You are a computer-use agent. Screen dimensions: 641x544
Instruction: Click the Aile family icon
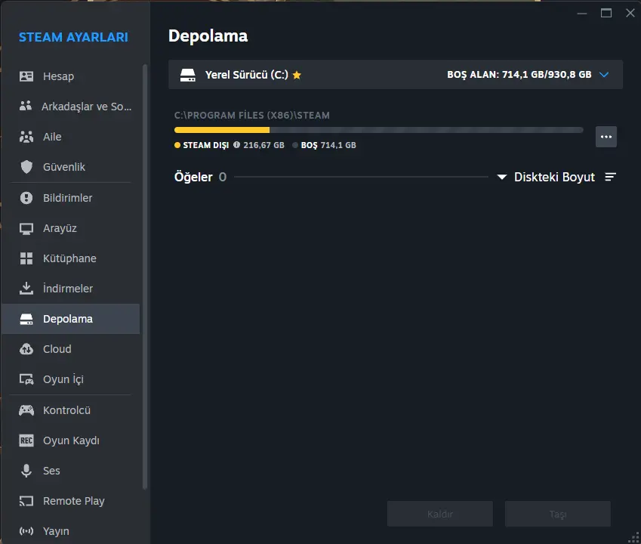(26, 137)
